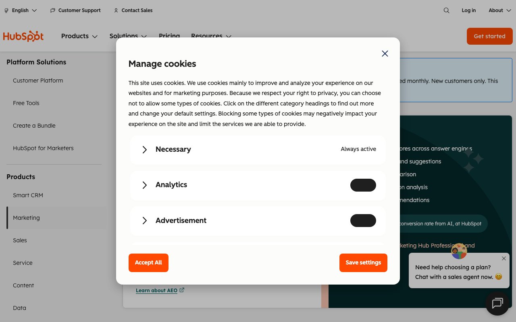Expand the Necessary cookies section
Viewport: 516px width, 322px height.
[x=145, y=150]
